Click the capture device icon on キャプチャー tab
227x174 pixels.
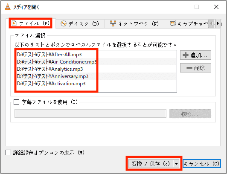173,23
